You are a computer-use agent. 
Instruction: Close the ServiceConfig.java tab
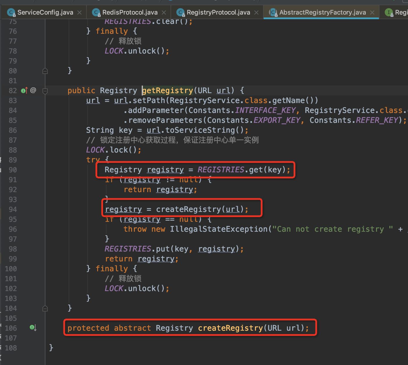[79, 13]
